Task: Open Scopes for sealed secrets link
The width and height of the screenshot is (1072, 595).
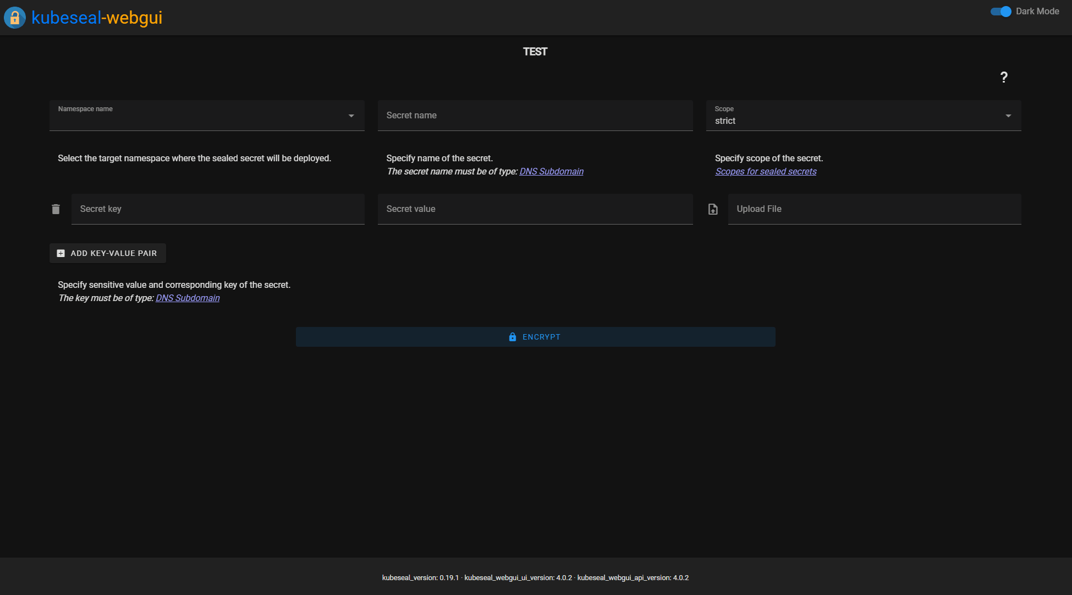Action: coord(766,172)
